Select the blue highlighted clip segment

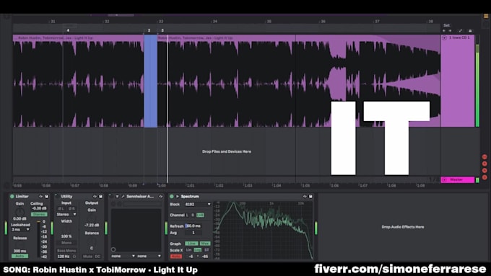150,81
